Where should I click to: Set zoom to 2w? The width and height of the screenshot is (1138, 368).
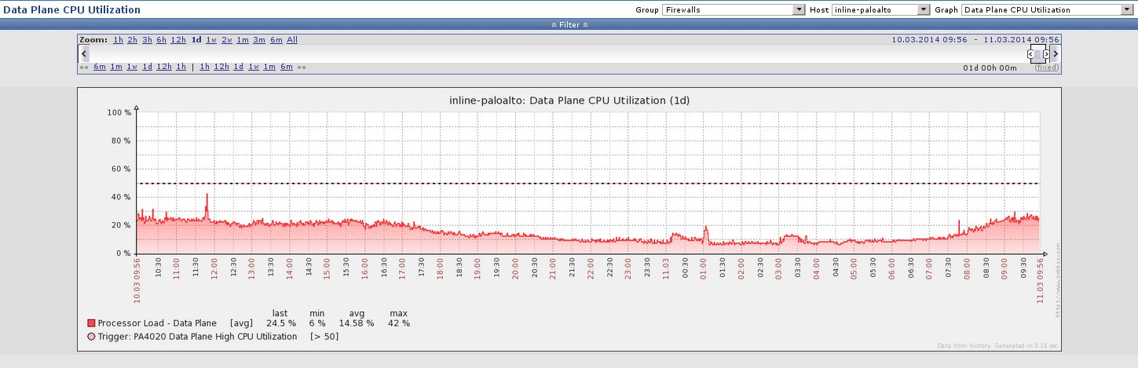[226, 39]
